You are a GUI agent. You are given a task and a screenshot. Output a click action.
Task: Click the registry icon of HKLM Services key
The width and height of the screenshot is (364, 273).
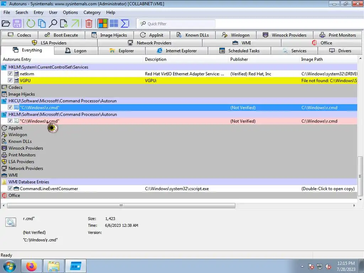click(x=4, y=67)
